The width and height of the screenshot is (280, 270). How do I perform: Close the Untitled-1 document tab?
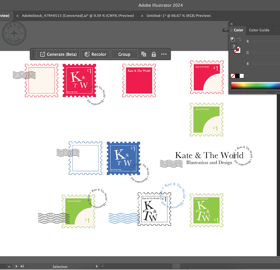point(142,16)
